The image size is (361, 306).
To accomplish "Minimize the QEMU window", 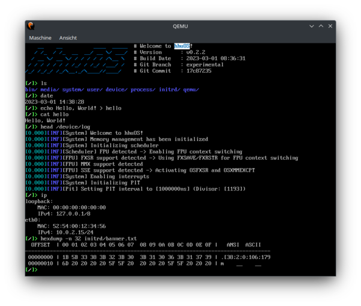I will coord(312,27).
